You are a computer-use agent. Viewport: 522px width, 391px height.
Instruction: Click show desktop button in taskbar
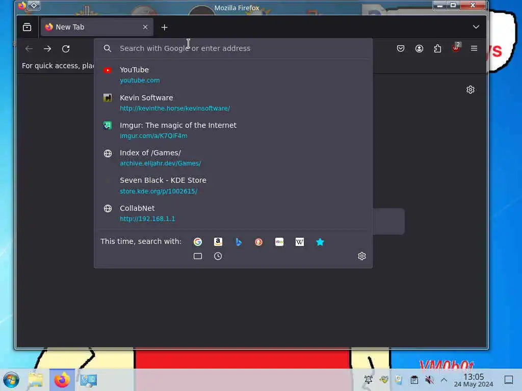point(508,380)
